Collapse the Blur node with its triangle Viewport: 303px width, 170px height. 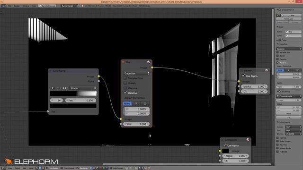pos(123,62)
